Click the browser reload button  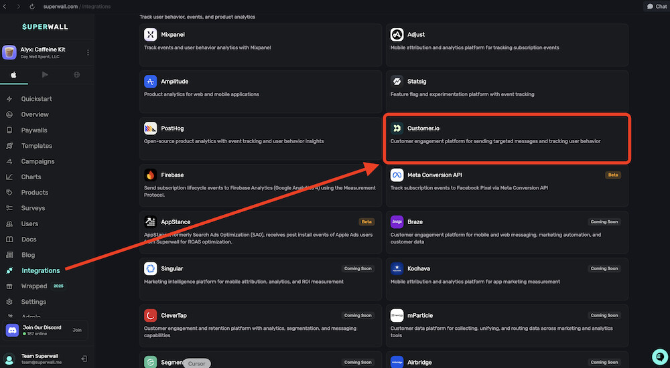(32, 7)
